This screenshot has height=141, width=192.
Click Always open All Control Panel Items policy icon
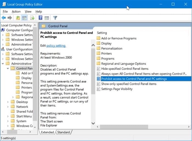click(x=98, y=74)
